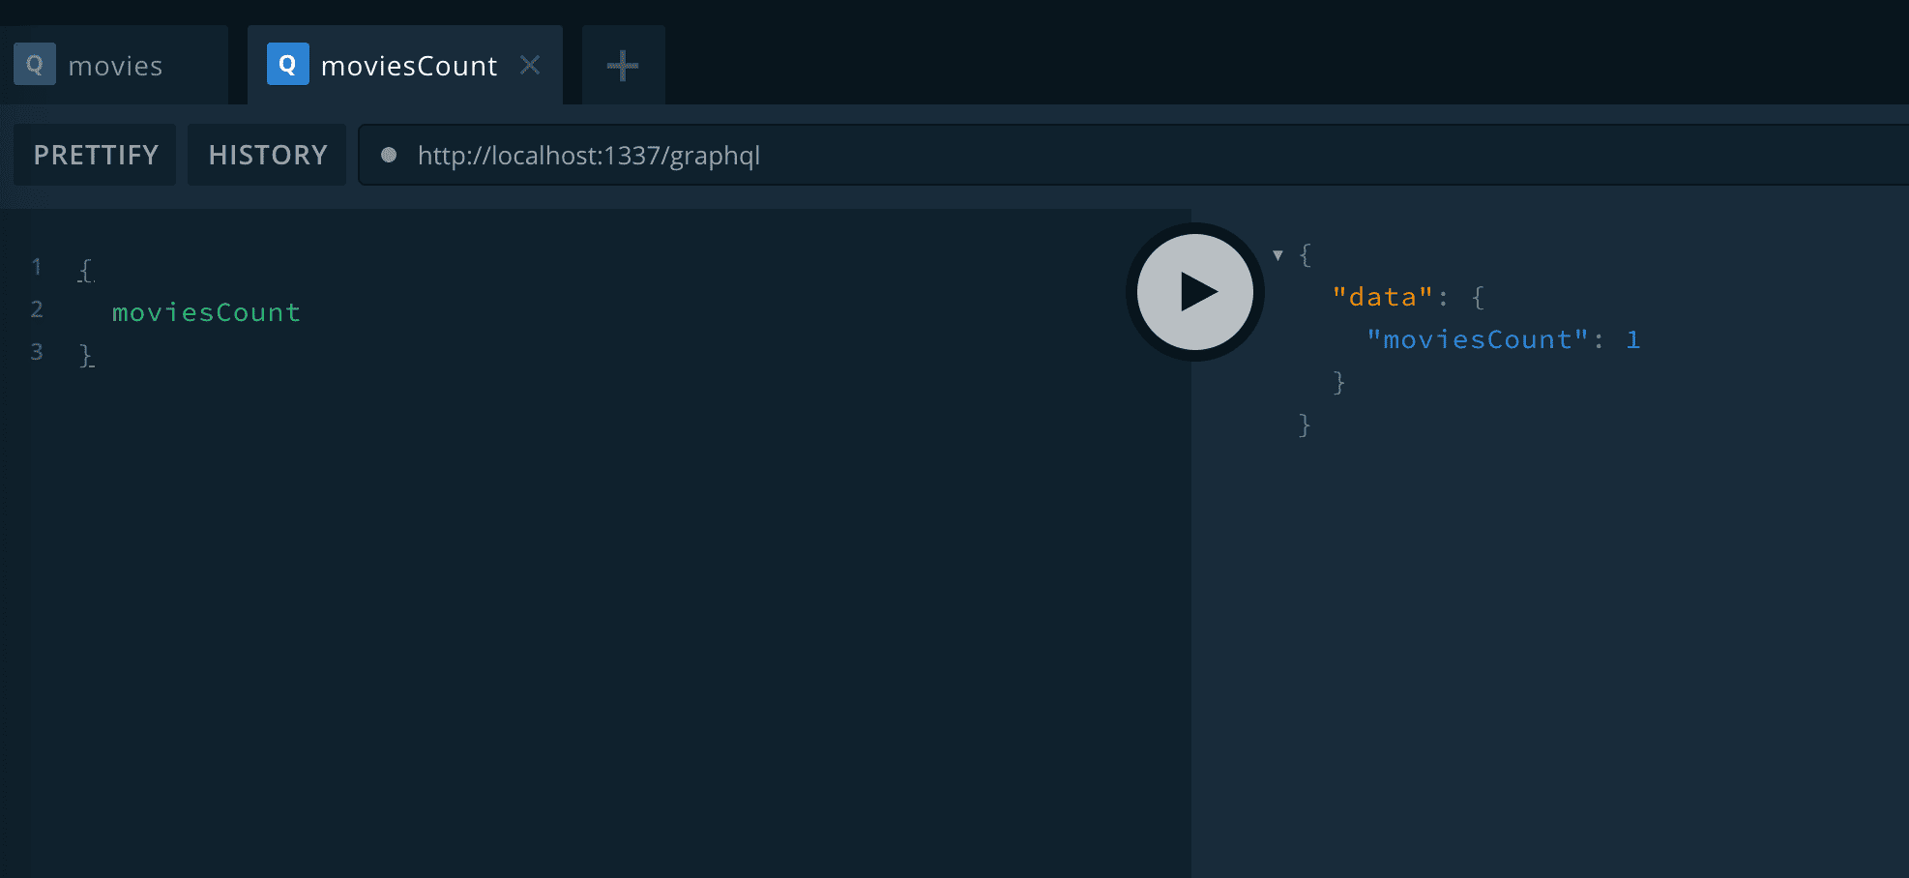Viewport: 1909px width, 878px height.
Task: Open the query HISTORY
Action: [x=268, y=155]
